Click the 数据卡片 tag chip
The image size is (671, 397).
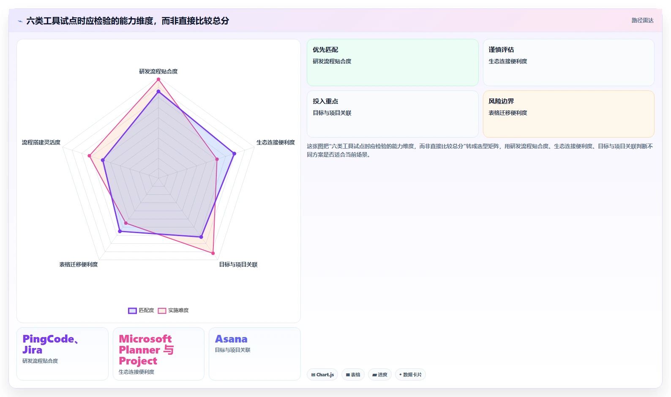(x=410, y=375)
